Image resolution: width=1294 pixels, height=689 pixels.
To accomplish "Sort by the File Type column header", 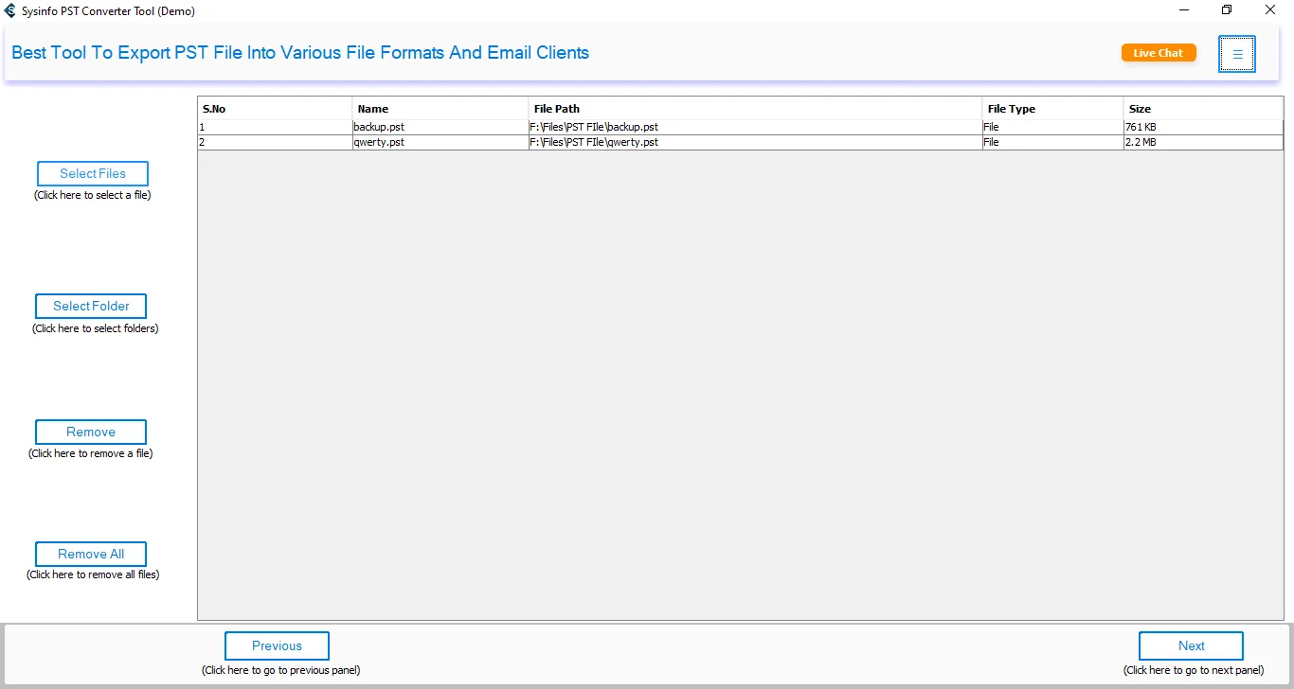I will [x=1052, y=109].
